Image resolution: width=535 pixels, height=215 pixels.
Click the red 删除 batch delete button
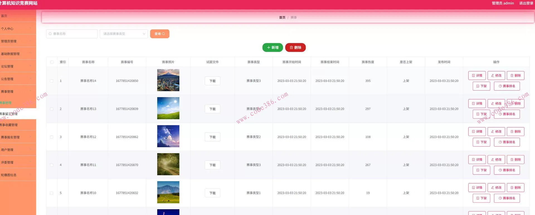295,47
